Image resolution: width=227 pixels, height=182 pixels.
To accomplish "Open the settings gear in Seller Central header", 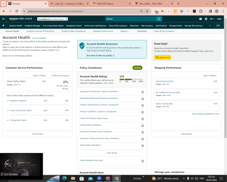I will [x=206, y=19].
